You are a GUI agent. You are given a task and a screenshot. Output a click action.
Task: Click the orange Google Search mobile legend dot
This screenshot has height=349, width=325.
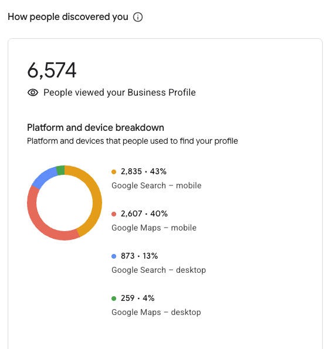(x=114, y=172)
